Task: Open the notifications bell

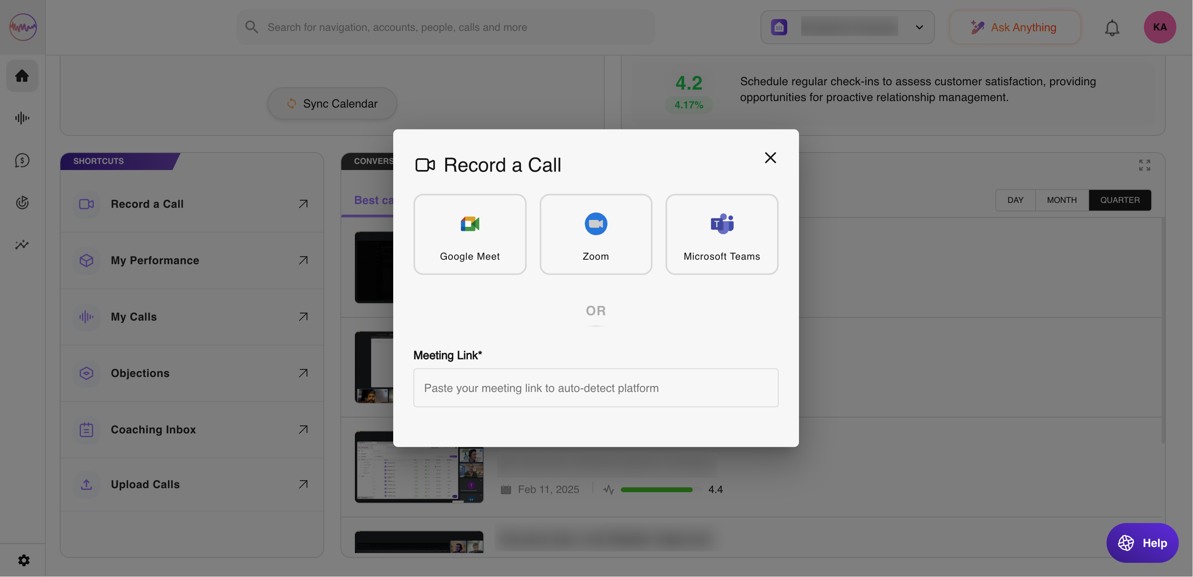Action: point(1111,28)
